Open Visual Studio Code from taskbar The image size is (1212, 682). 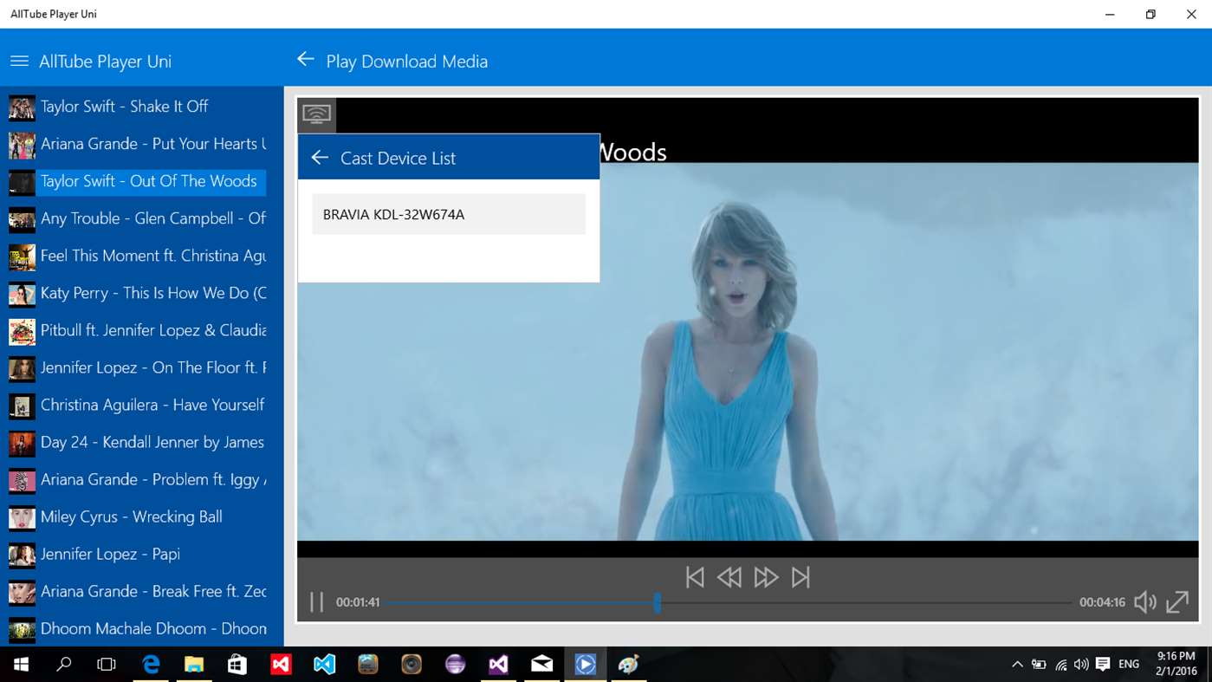pyautogui.click(x=325, y=665)
